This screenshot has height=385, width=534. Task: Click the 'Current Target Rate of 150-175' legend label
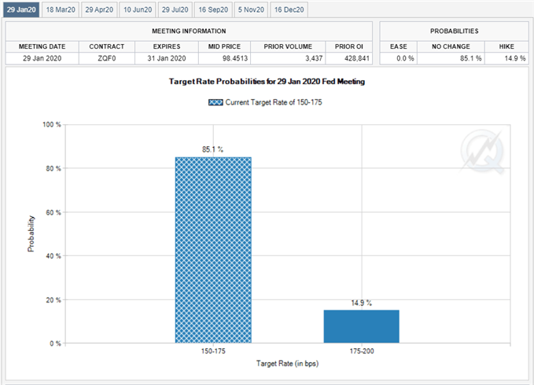point(274,102)
